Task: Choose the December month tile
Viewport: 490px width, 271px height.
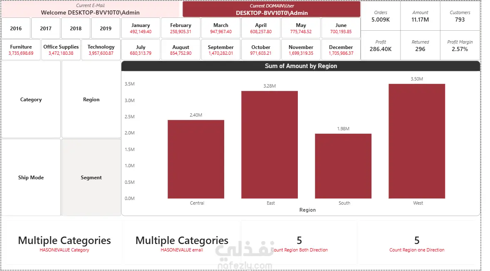Action: 341,49
